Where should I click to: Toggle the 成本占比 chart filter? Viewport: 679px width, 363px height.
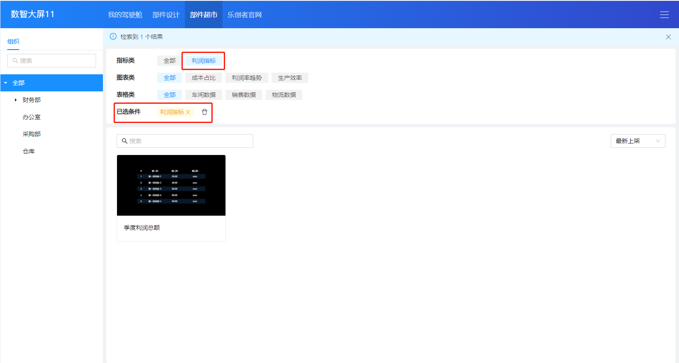204,78
